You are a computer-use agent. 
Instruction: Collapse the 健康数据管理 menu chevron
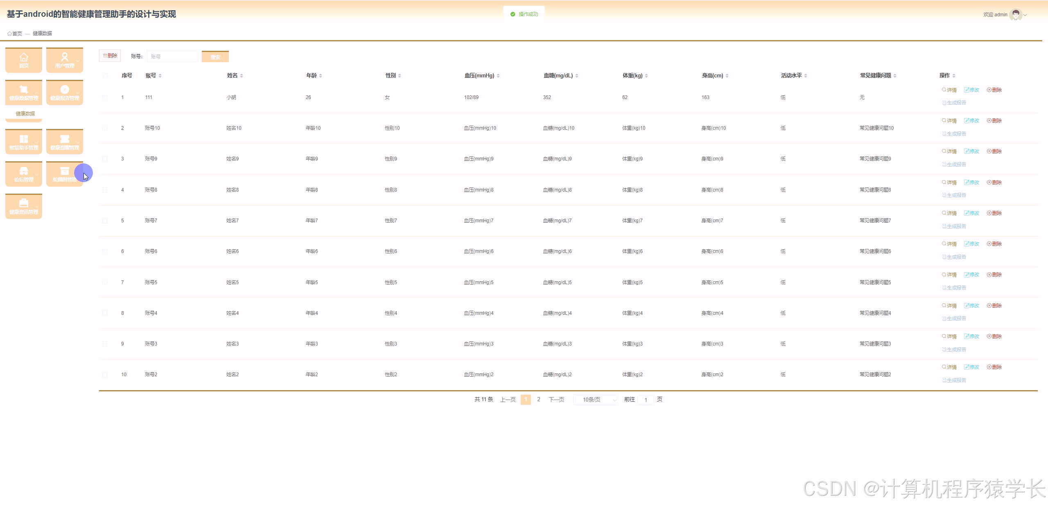(37, 93)
